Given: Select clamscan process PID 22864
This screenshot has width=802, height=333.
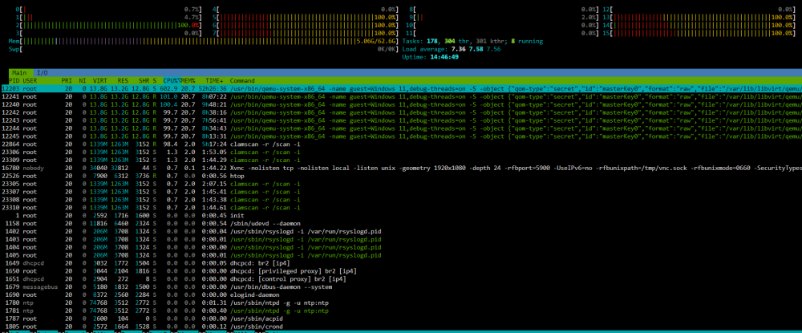Looking at the screenshot, I should 401,143.
